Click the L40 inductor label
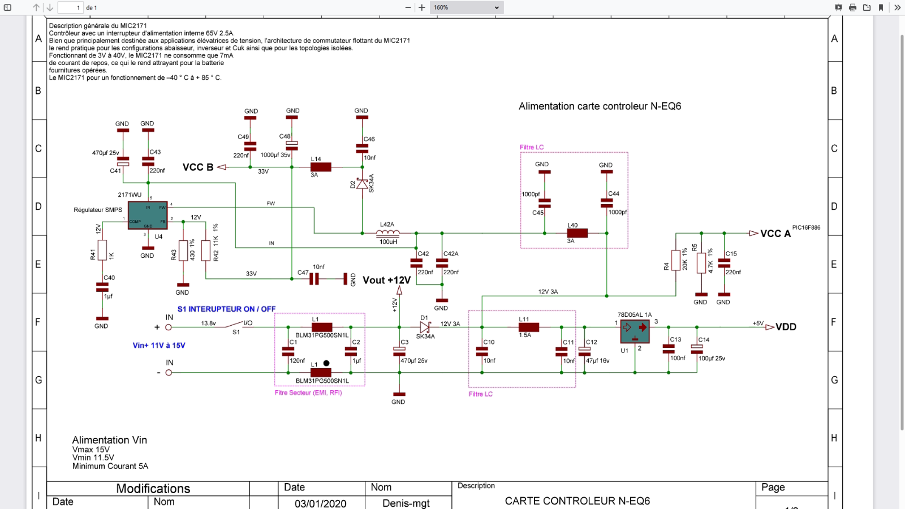The height and width of the screenshot is (509, 905). coord(572,225)
